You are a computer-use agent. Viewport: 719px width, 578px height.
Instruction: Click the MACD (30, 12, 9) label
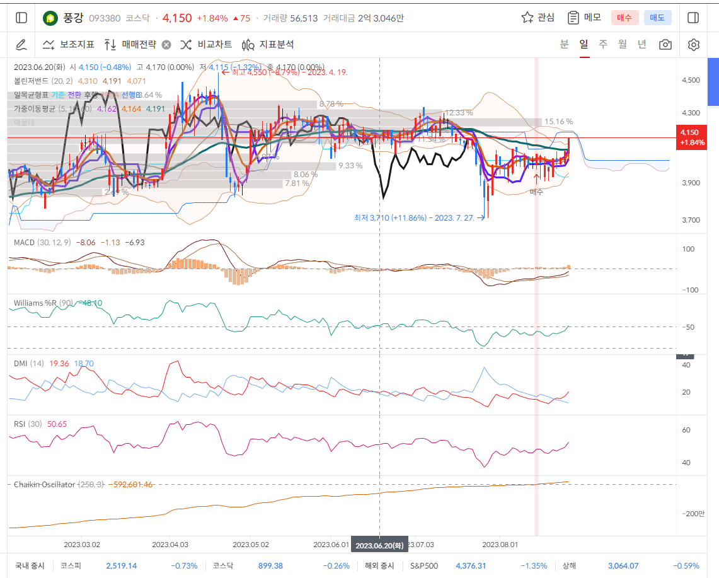(x=42, y=242)
